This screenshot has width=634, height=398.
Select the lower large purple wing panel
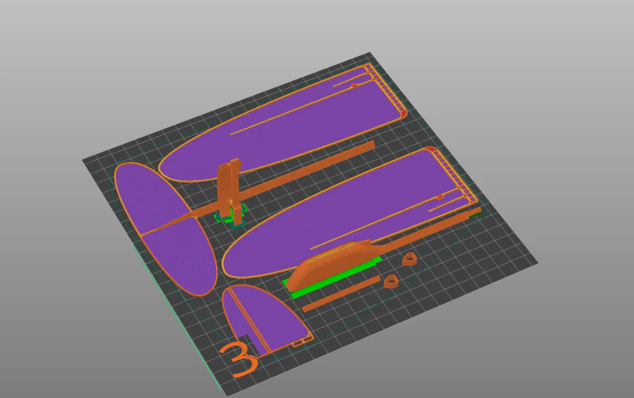(347, 210)
